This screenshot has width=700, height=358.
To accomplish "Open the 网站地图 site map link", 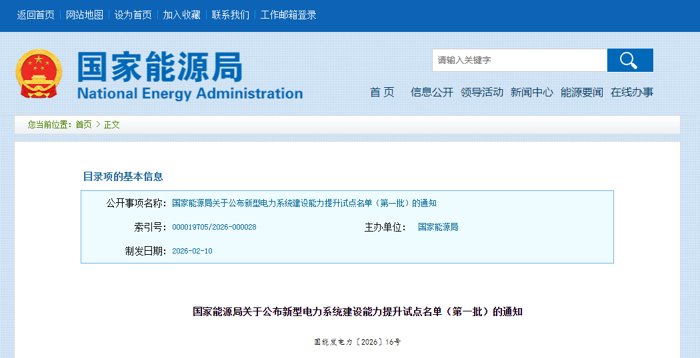I will click(85, 15).
